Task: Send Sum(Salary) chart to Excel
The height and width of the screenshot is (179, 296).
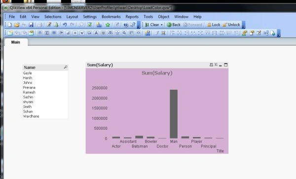Action: [x=216, y=65]
